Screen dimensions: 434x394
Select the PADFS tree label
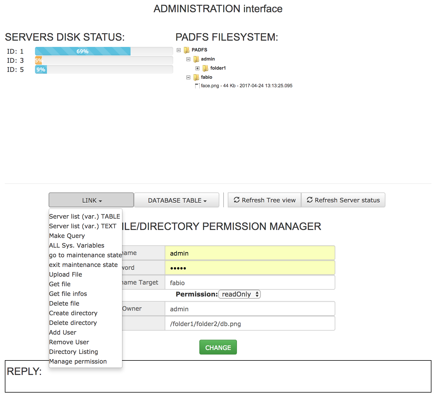[199, 50]
